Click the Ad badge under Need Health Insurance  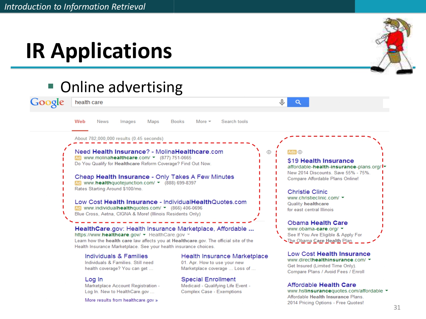pyautogui.click(x=78, y=158)
